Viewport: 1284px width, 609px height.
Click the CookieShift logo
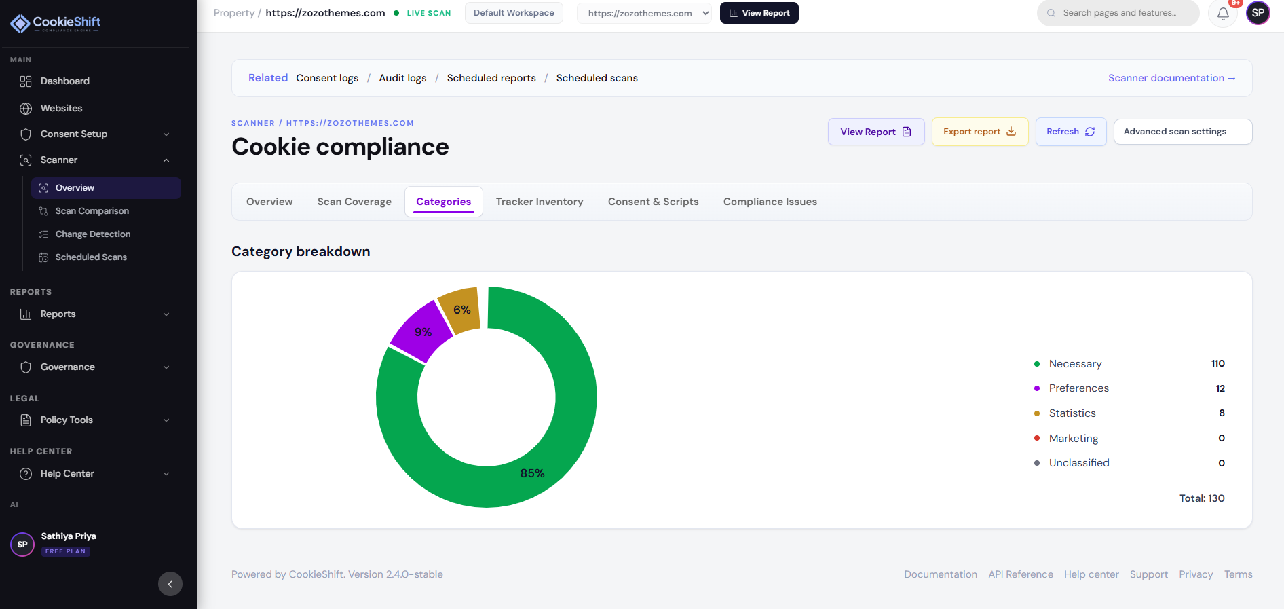pos(56,23)
